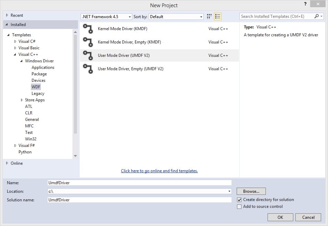Expand the Visual C# tree node
This screenshot has width=328, height=226.
(15, 41)
